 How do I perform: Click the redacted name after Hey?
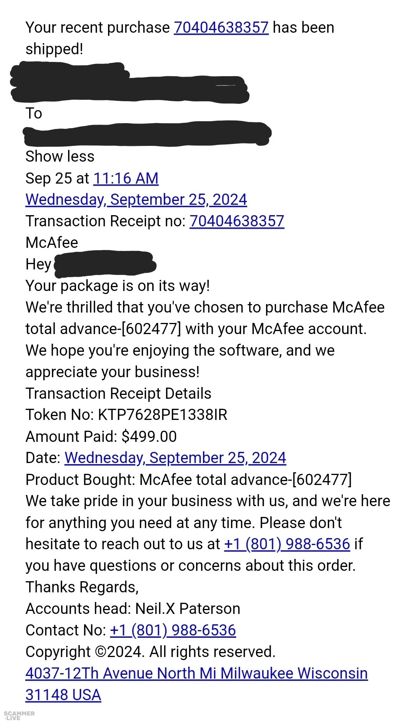coord(105,264)
